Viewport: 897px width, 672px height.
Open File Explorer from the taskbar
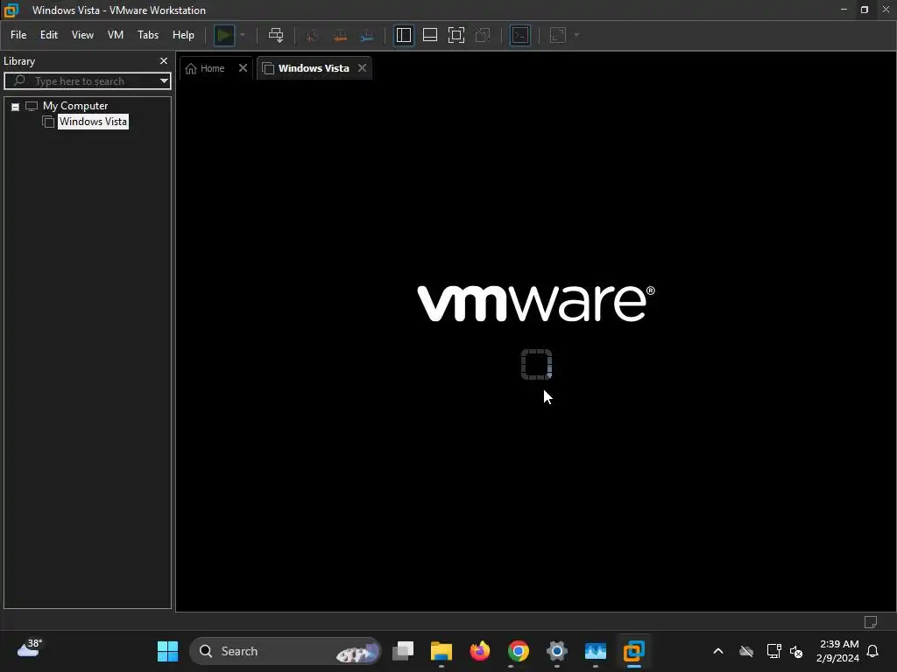(441, 651)
